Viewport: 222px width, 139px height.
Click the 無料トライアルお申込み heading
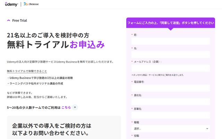pos(56,44)
